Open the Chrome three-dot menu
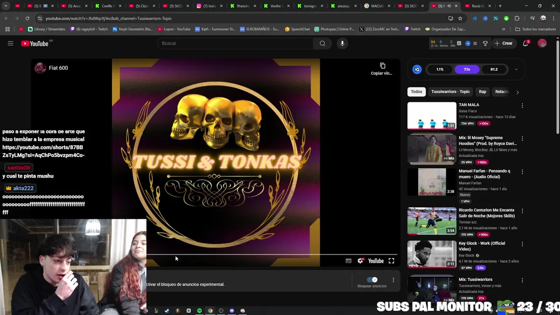 (553, 18)
